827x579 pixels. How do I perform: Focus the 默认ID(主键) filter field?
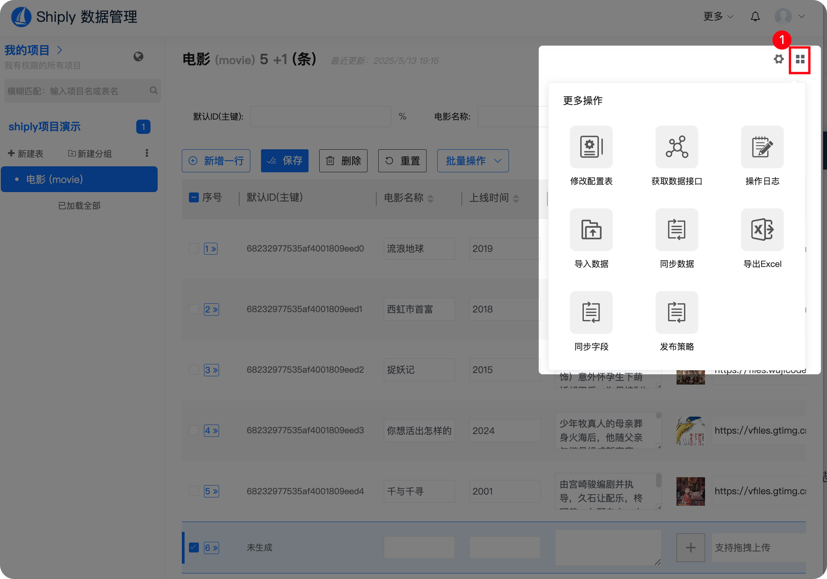(x=320, y=116)
